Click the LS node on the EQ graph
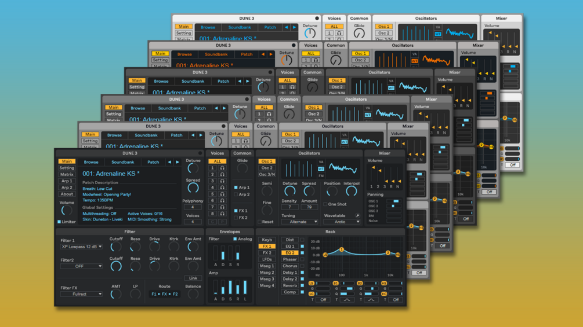Screen dimensions: 583x327 (x=325, y=255)
